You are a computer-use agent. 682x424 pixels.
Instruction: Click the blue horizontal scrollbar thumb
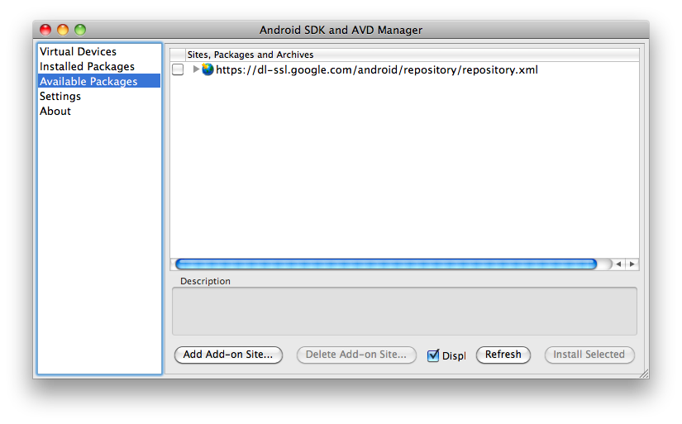385,264
